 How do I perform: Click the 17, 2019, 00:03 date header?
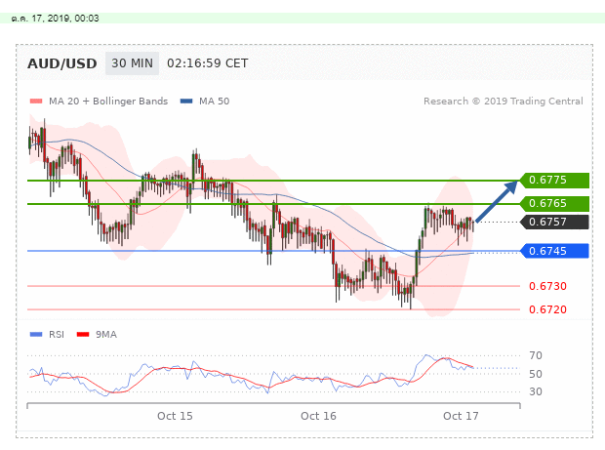56,19
